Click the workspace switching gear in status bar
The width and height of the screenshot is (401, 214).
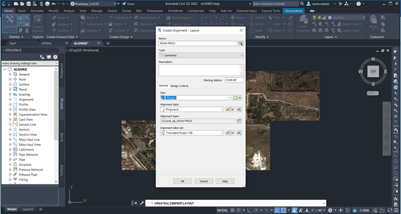tap(330, 210)
